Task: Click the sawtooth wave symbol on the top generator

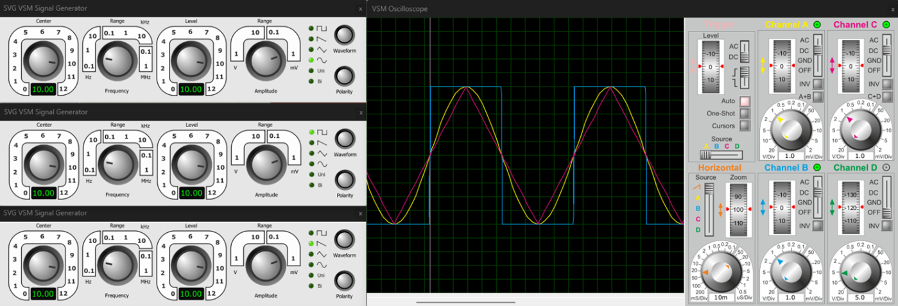Action: click(x=322, y=38)
